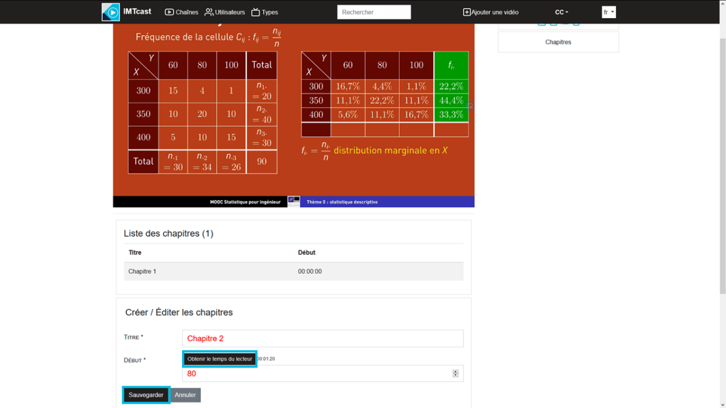The width and height of the screenshot is (726, 408).
Task: Click Obtenir le temps du lecteur button
Action: point(220,359)
